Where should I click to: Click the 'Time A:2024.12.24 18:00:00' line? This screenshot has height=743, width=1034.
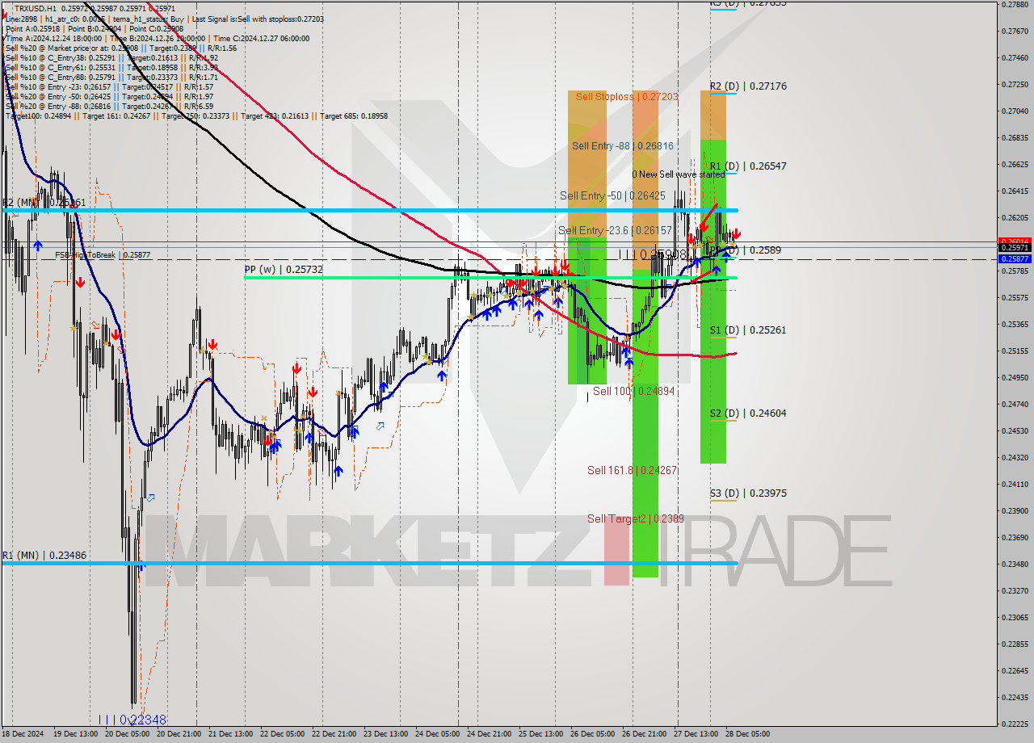pyautogui.click(x=54, y=38)
